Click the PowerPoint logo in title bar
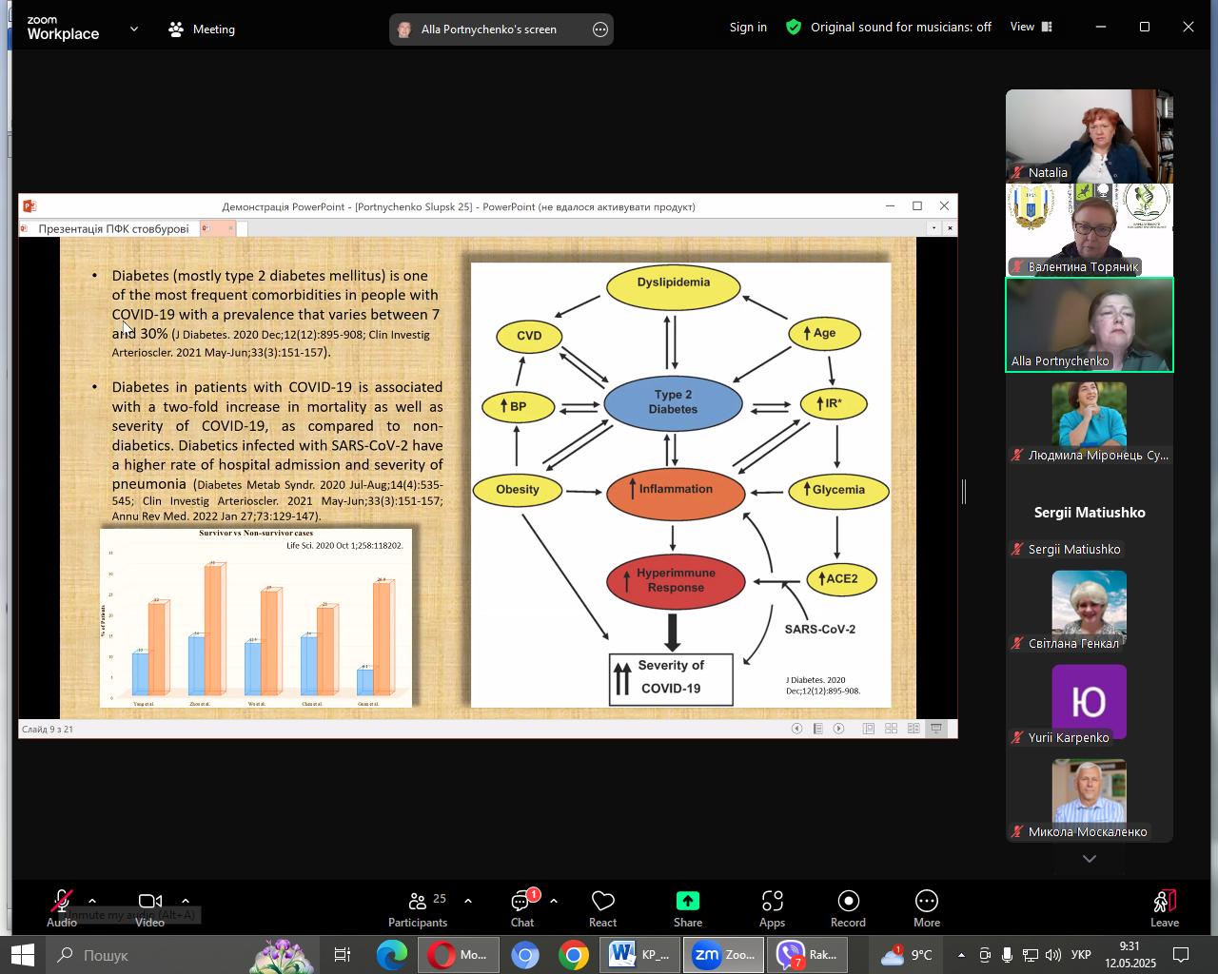1218x974 pixels. pyautogui.click(x=29, y=205)
